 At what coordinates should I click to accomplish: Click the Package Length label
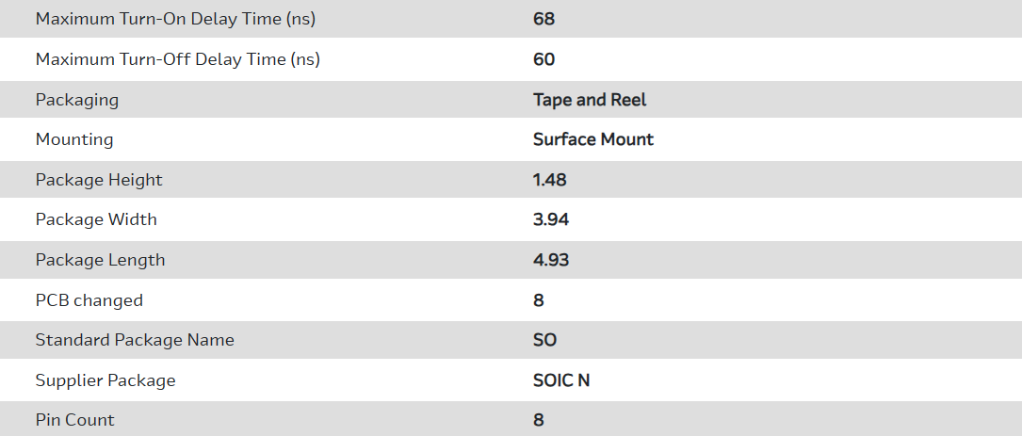(x=100, y=260)
